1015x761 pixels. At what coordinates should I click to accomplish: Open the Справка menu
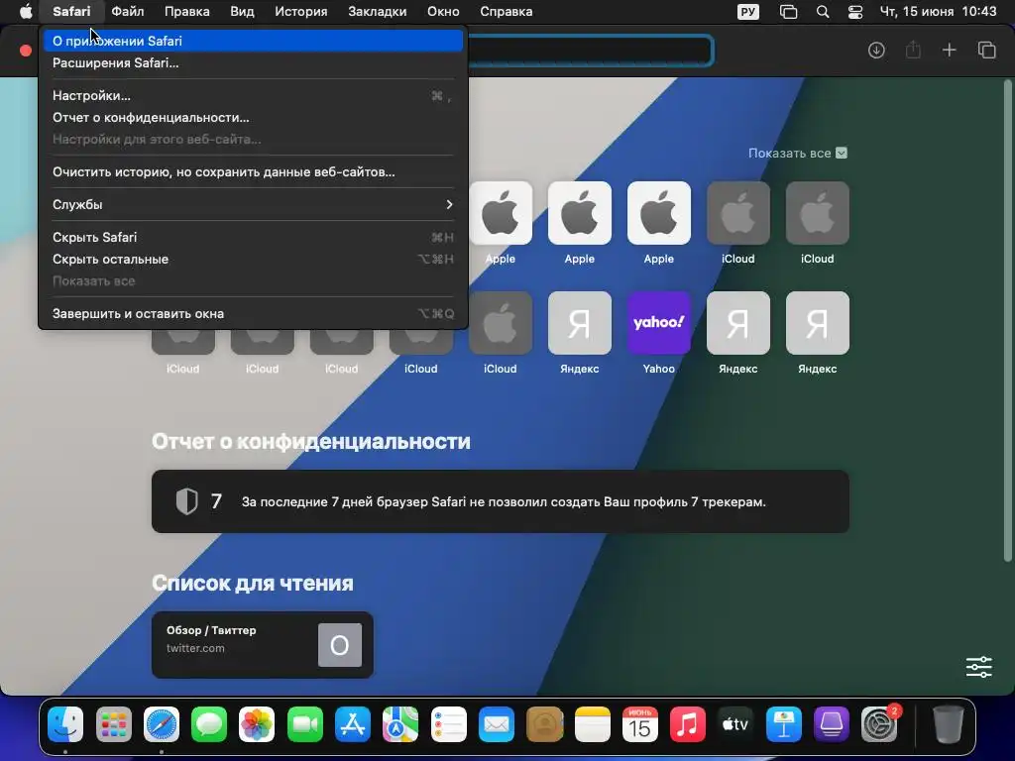(507, 12)
